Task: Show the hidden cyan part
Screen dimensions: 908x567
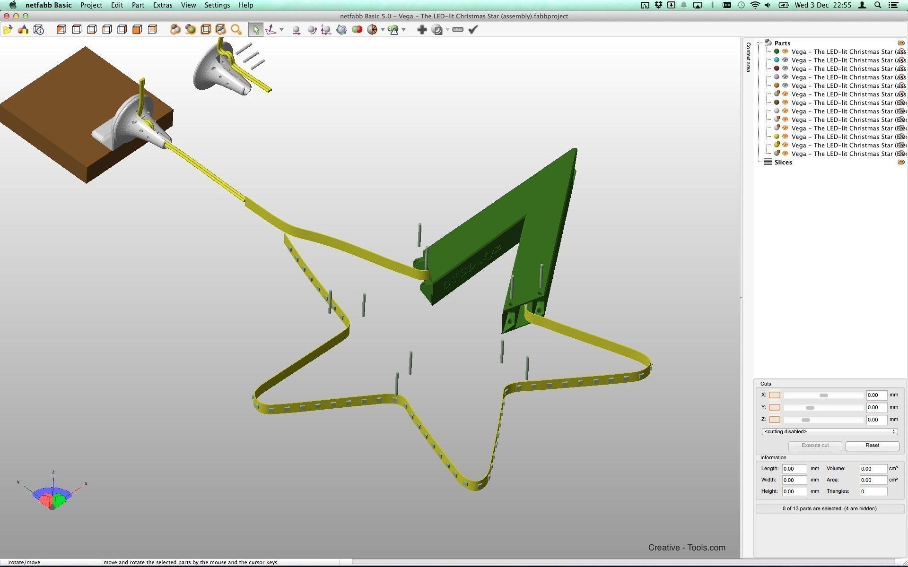Action: (785, 60)
